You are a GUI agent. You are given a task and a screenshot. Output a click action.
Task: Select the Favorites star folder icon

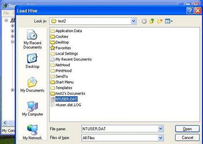point(53,48)
